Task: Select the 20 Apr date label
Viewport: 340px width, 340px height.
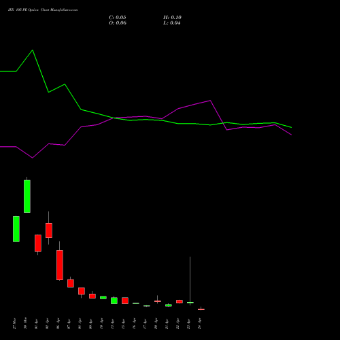Action: click(156, 324)
